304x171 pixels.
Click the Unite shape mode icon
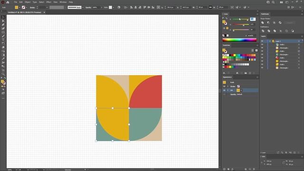click(263, 23)
